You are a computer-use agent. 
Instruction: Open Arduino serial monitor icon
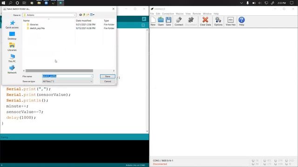144,19
